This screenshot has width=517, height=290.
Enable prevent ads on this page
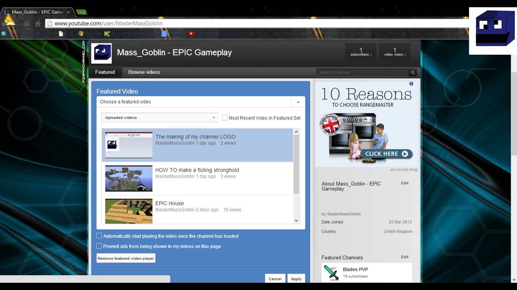coord(99,246)
